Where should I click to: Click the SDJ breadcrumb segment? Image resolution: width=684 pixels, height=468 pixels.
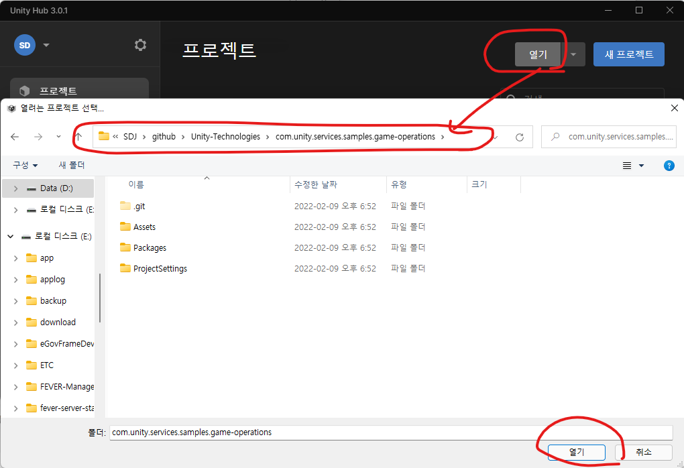[130, 137]
